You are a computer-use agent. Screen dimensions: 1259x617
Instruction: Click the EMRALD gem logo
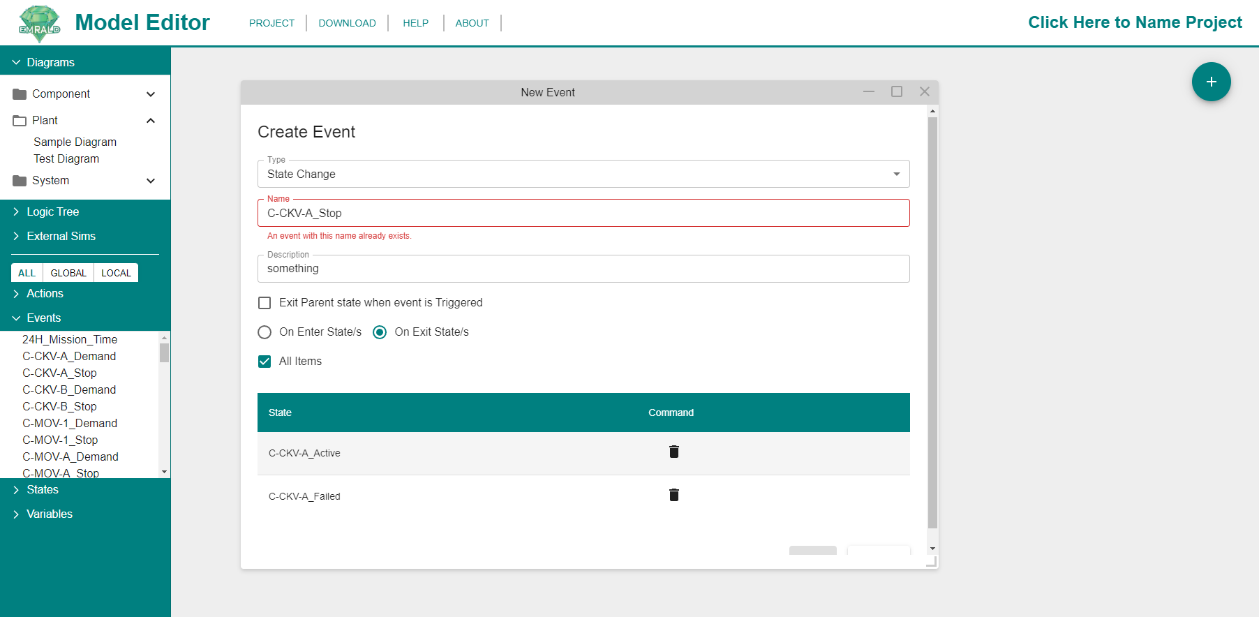(x=39, y=24)
